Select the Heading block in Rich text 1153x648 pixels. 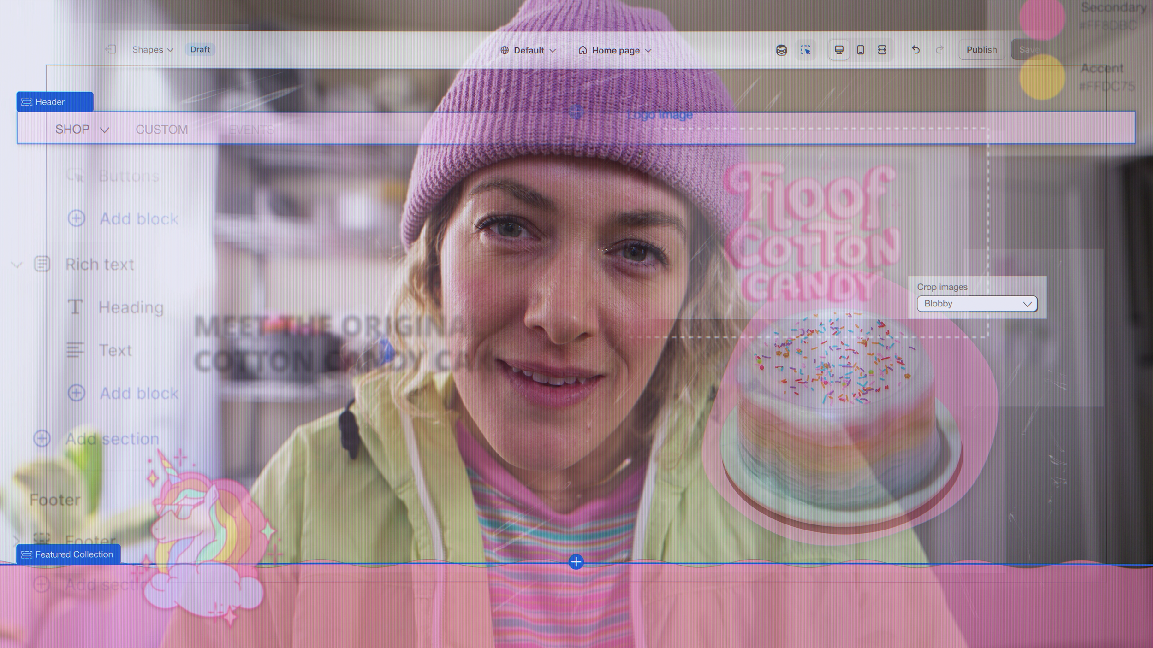(131, 307)
